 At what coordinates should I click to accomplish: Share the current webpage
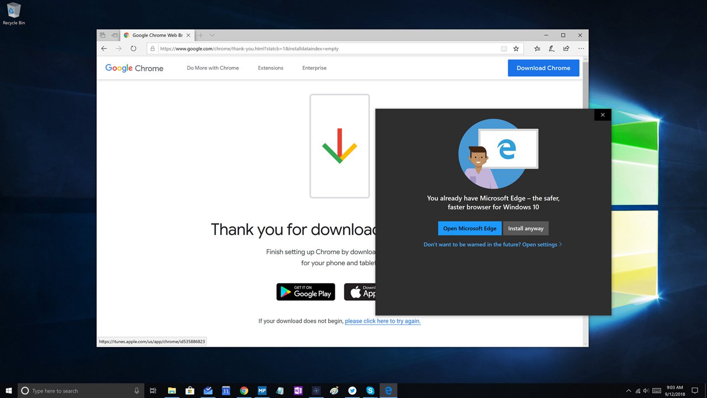pyautogui.click(x=566, y=49)
